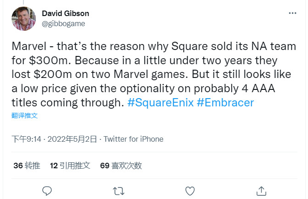Click the number 69 likes count

click(104, 165)
